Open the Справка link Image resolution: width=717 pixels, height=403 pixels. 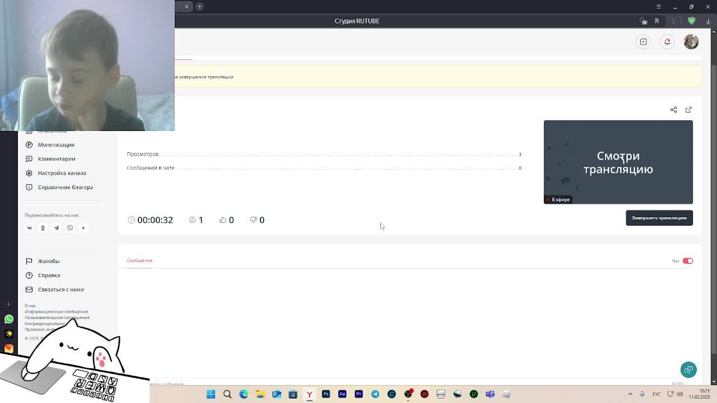tap(49, 275)
